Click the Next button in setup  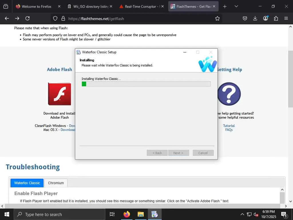(x=179, y=153)
